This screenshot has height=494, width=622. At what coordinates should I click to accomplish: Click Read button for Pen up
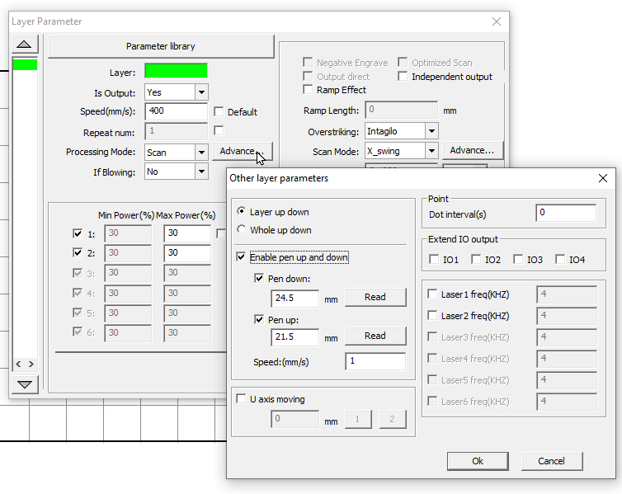tap(375, 336)
